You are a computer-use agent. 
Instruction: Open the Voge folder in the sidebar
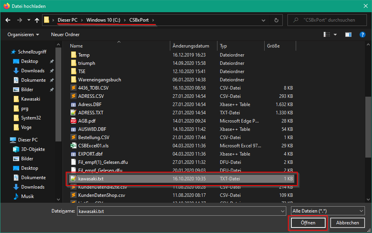click(x=26, y=128)
